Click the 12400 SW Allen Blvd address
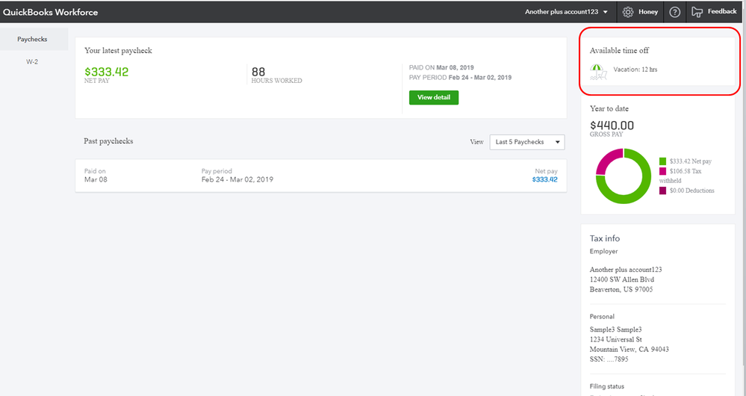The image size is (746, 396). 622,279
